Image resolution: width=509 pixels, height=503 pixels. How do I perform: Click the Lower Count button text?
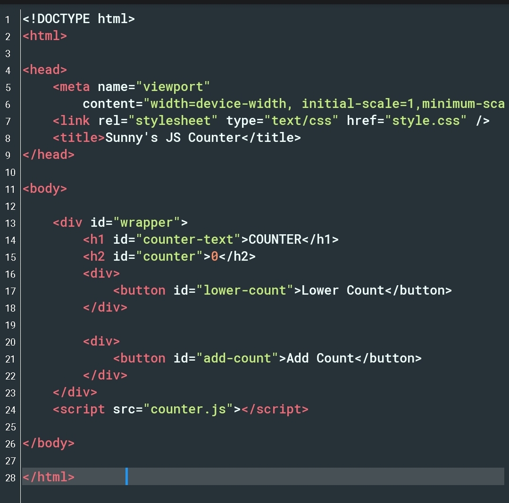click(x=343, y=290)
